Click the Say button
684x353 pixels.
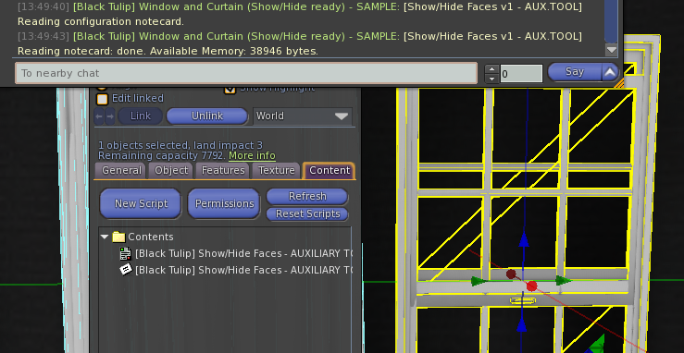(x=575, y=72)
